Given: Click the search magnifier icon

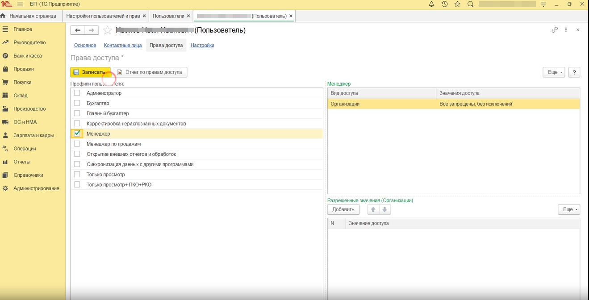Looking at the screenshot, I should (470, 4).
